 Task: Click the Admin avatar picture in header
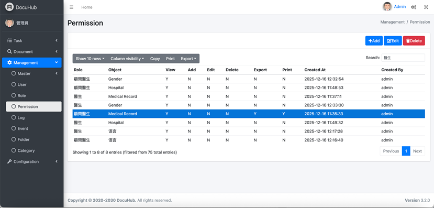click(x=387, y=7)
